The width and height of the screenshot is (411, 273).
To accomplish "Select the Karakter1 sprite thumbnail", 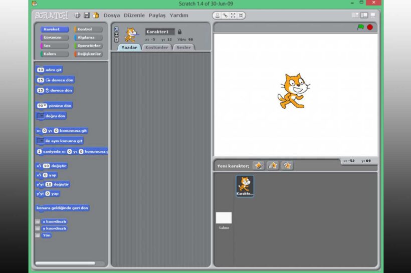I will click(x=245, y=186).
